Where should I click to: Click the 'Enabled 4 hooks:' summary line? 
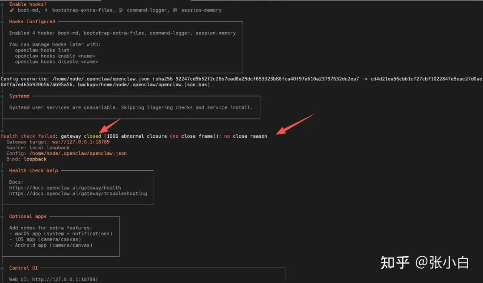coord(122,33)
